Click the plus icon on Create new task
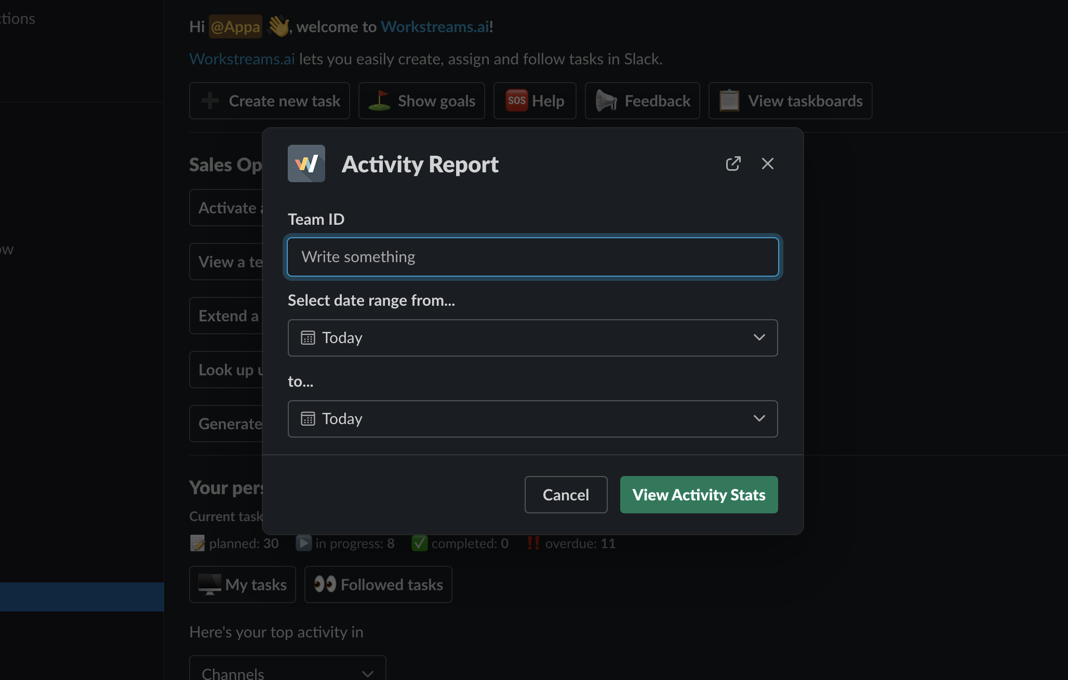Viewport: 1068px width, 680px height. pos(210,101)
